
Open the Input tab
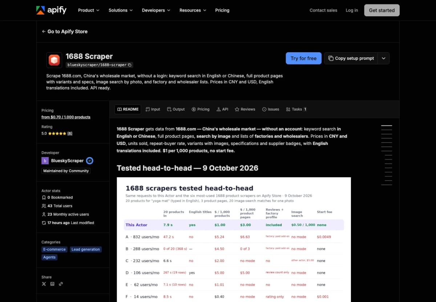pyautogui.click(x=153, y=109)
